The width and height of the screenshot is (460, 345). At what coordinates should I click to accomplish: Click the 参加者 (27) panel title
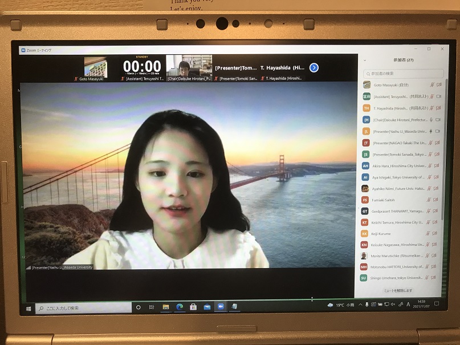(404, 60)
